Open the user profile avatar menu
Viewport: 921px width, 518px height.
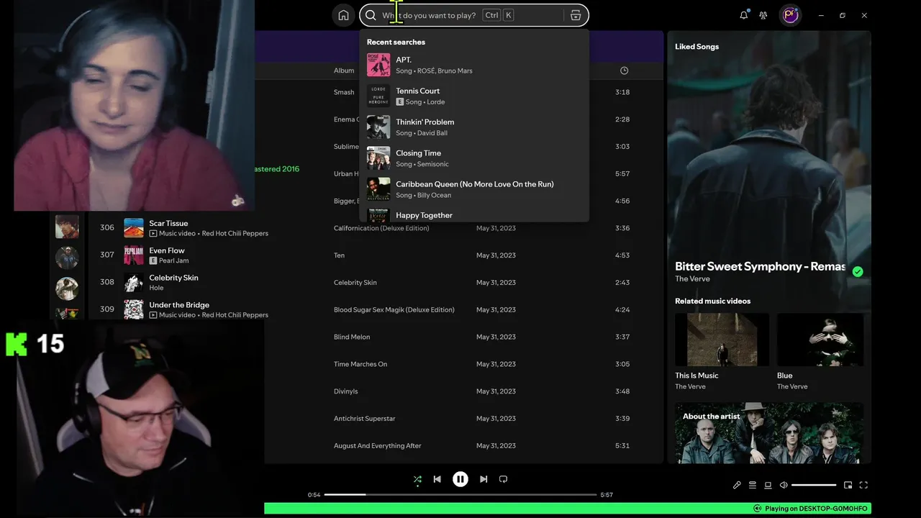(790, 15)
